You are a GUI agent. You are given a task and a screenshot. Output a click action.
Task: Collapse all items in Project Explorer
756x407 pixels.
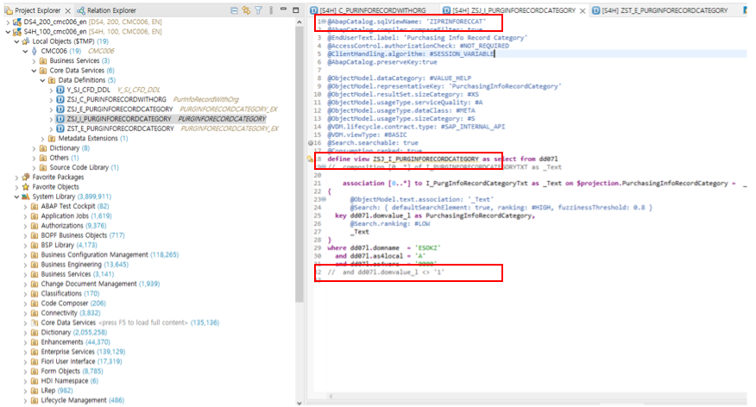234,10
